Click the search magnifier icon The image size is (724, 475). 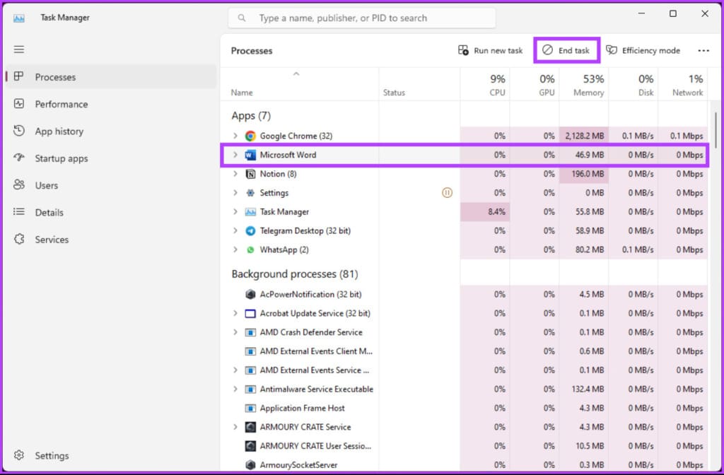[242, 18]
